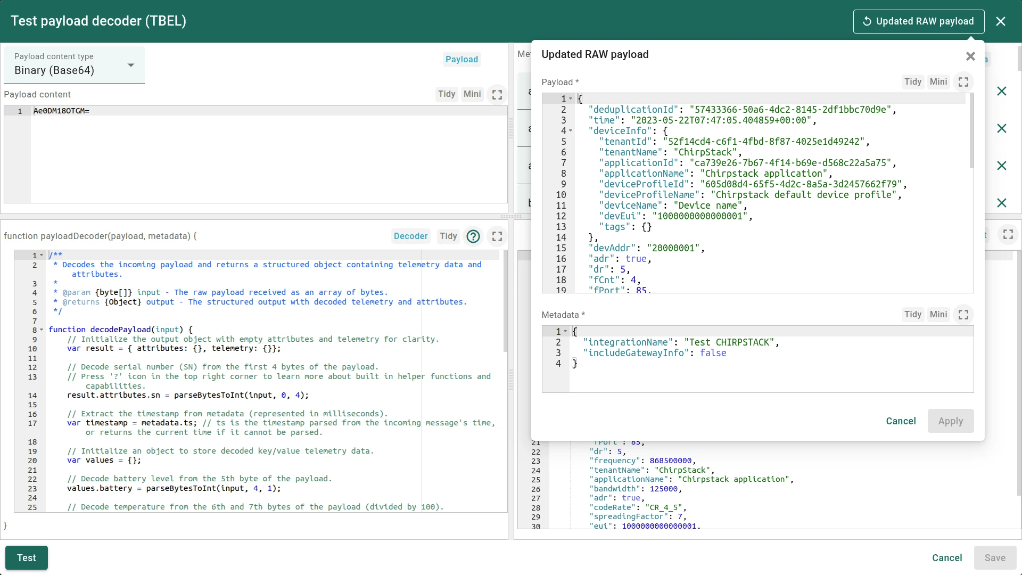Click the popup Payload editor scrollbar
The width and height of the screenshot is (1022, 575).
point(971,131)
